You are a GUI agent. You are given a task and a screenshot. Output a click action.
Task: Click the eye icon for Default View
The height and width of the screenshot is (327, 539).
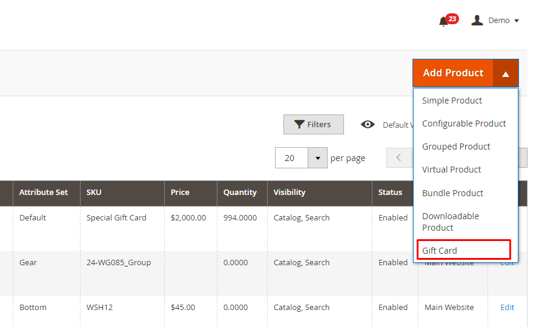pyautogui.click(x=368, y=125)
